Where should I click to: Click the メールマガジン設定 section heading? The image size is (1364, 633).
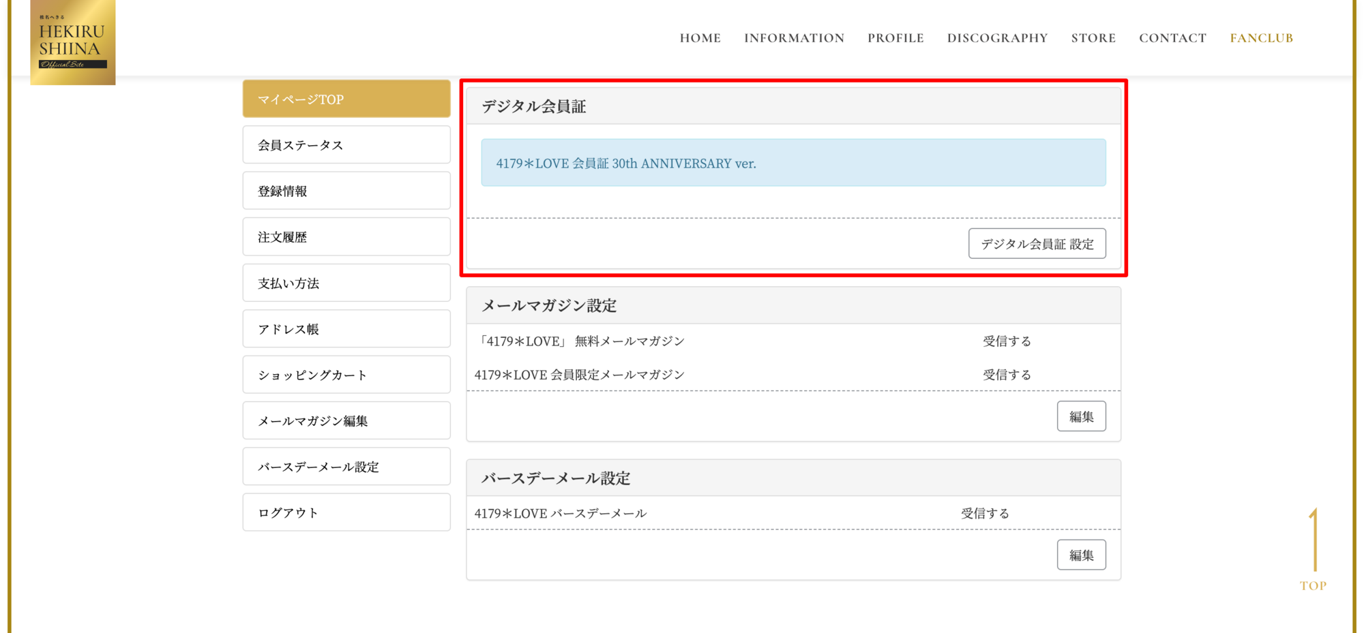(549, 306)
